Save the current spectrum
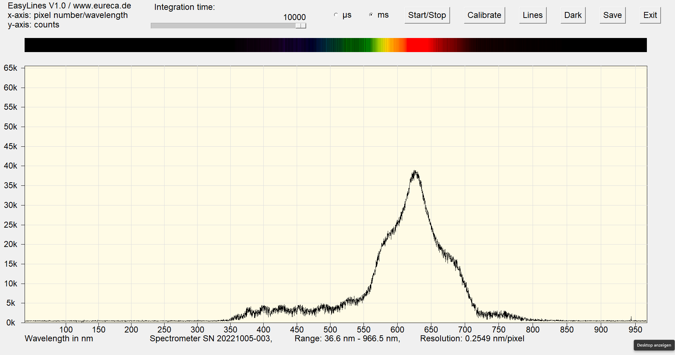675x355 pixels. [612, 15]
